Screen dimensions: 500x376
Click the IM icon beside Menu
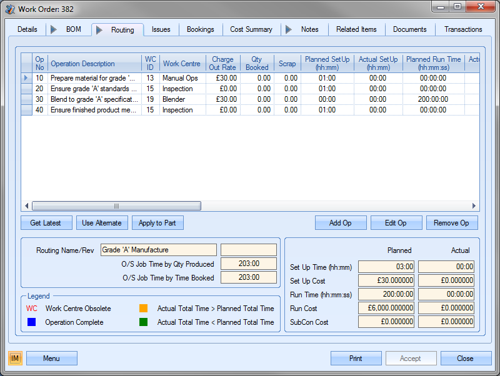tap(15, 358)
